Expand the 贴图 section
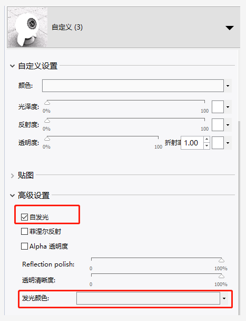 pyautogui.click(x=13, y=176)
